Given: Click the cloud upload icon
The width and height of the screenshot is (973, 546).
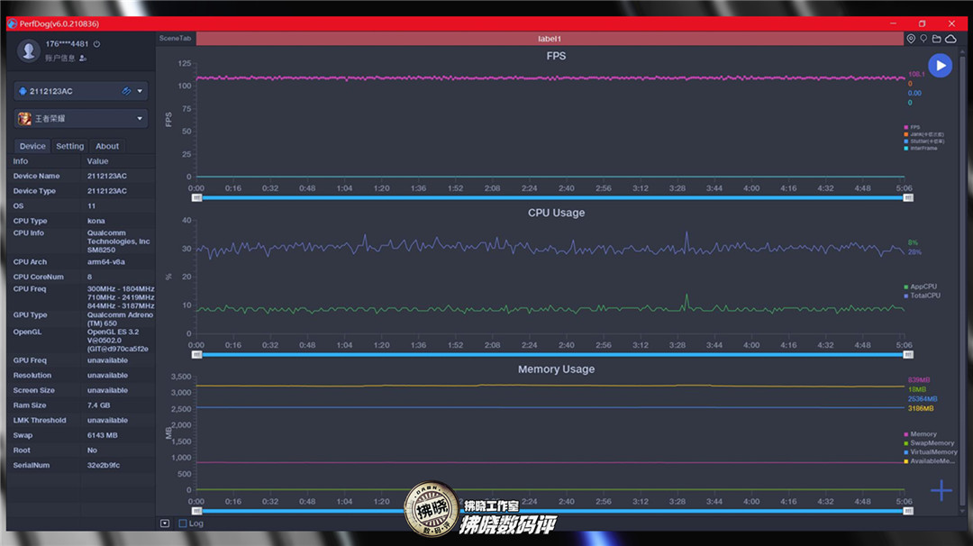Looking at the screenshot, I should [x=950, y=39].
